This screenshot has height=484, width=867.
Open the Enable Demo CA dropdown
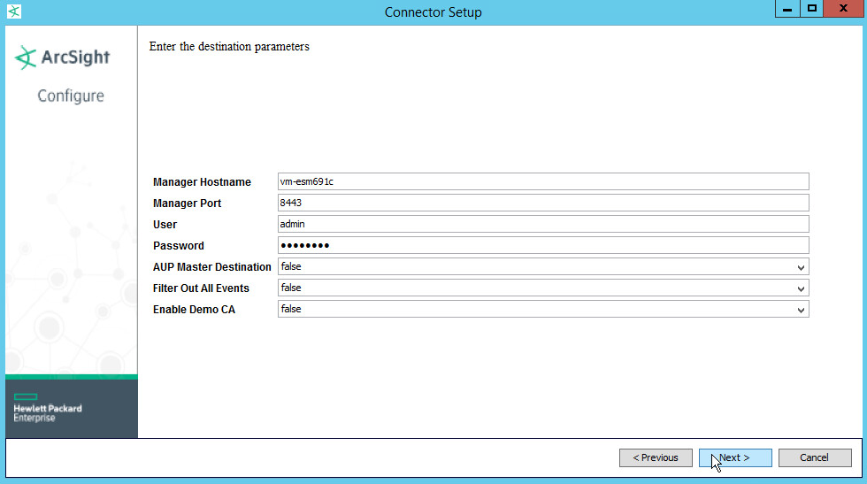pyautogui.click(x=543, y=309)
